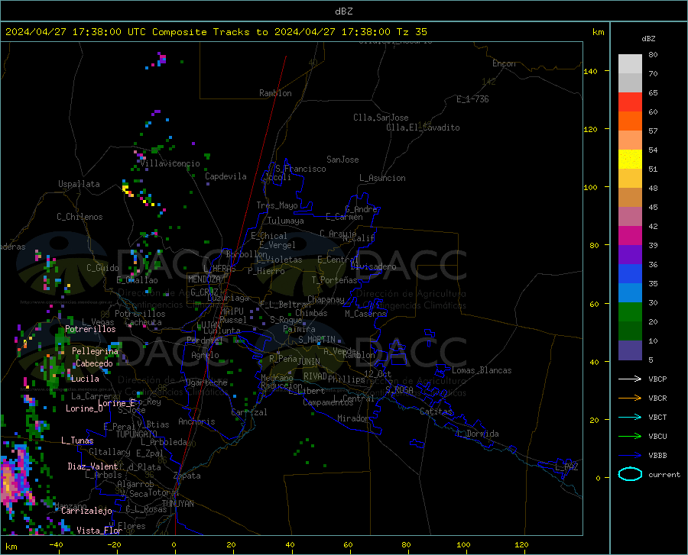Click the C_Chilenos map label
The width and height of the screenshot is (688, 555).
[x=80, y=217]
